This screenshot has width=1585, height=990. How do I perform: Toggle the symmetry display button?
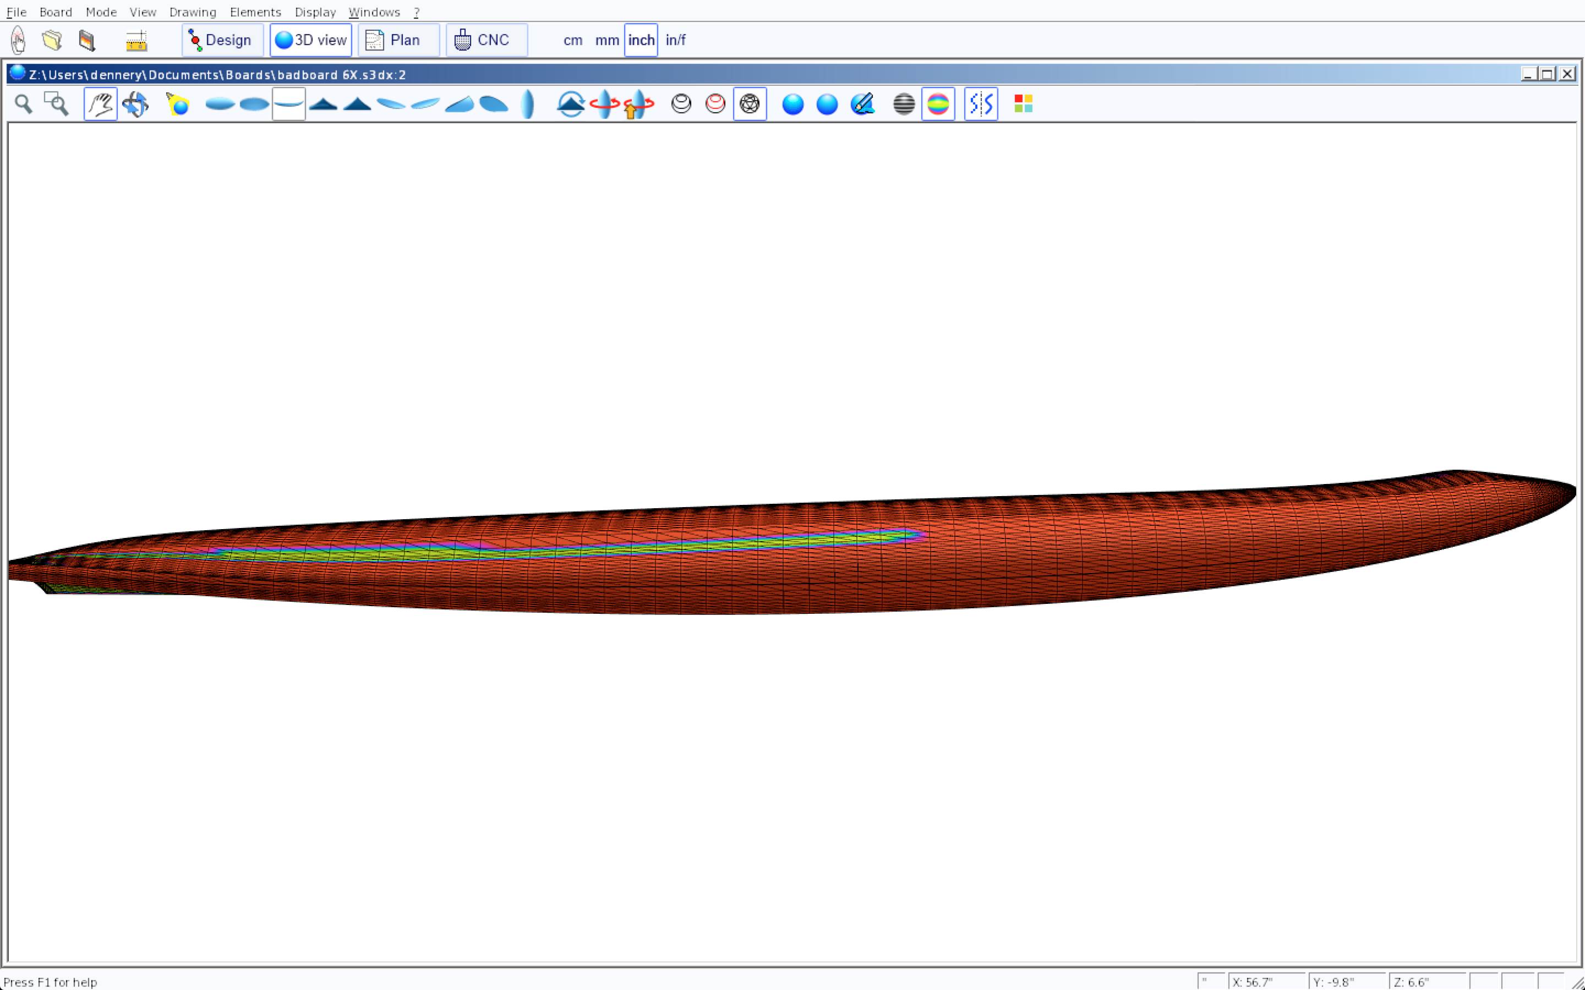pos(981,104)
